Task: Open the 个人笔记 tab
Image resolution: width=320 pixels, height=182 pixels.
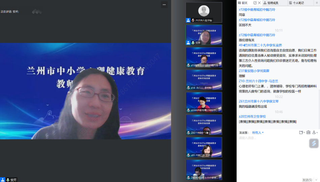Action: [x=298, y=3]
